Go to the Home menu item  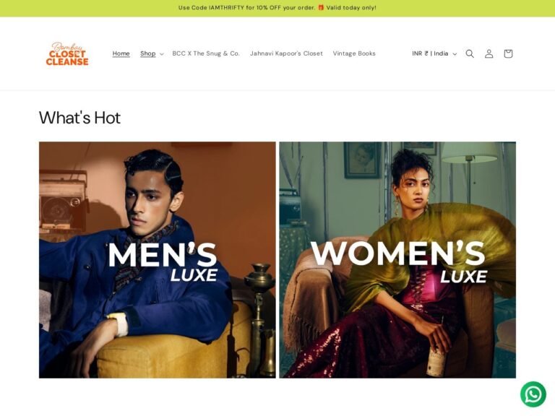pyautogui.click(x=121, y=53)
